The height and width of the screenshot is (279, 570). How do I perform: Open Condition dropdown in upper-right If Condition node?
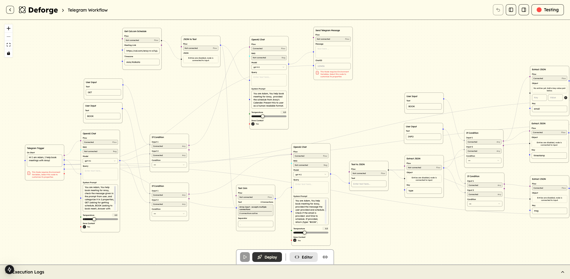[483, 161]
